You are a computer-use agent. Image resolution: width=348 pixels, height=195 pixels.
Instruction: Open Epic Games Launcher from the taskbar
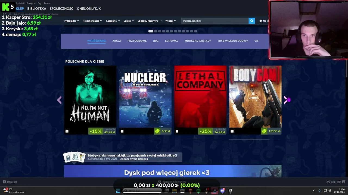click(230, 191)
